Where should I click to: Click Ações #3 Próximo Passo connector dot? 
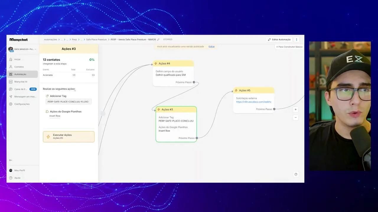[197, 138]
